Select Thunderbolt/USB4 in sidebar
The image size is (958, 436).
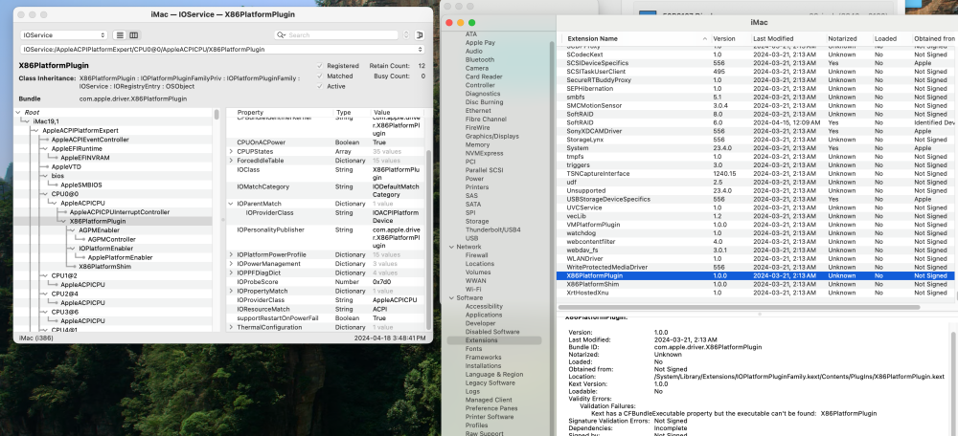493,229
